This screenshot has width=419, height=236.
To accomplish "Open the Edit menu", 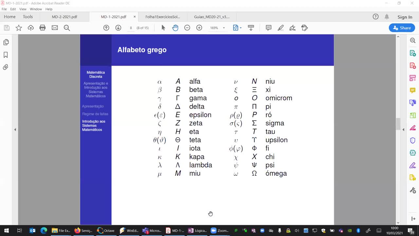I will (x=13, y=9).
